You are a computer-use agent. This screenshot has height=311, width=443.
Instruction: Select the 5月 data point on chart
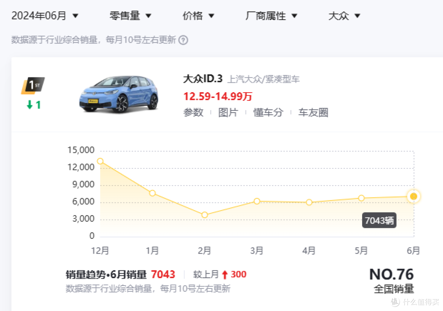point(361,198)
